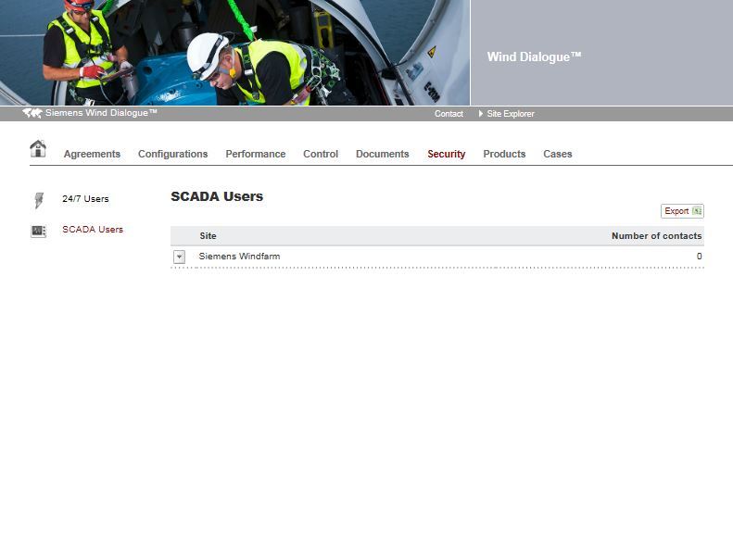Select the Siemens Windfarm site name
The width and height of the screenshot is (733, 552).
(x=239, y=257)
